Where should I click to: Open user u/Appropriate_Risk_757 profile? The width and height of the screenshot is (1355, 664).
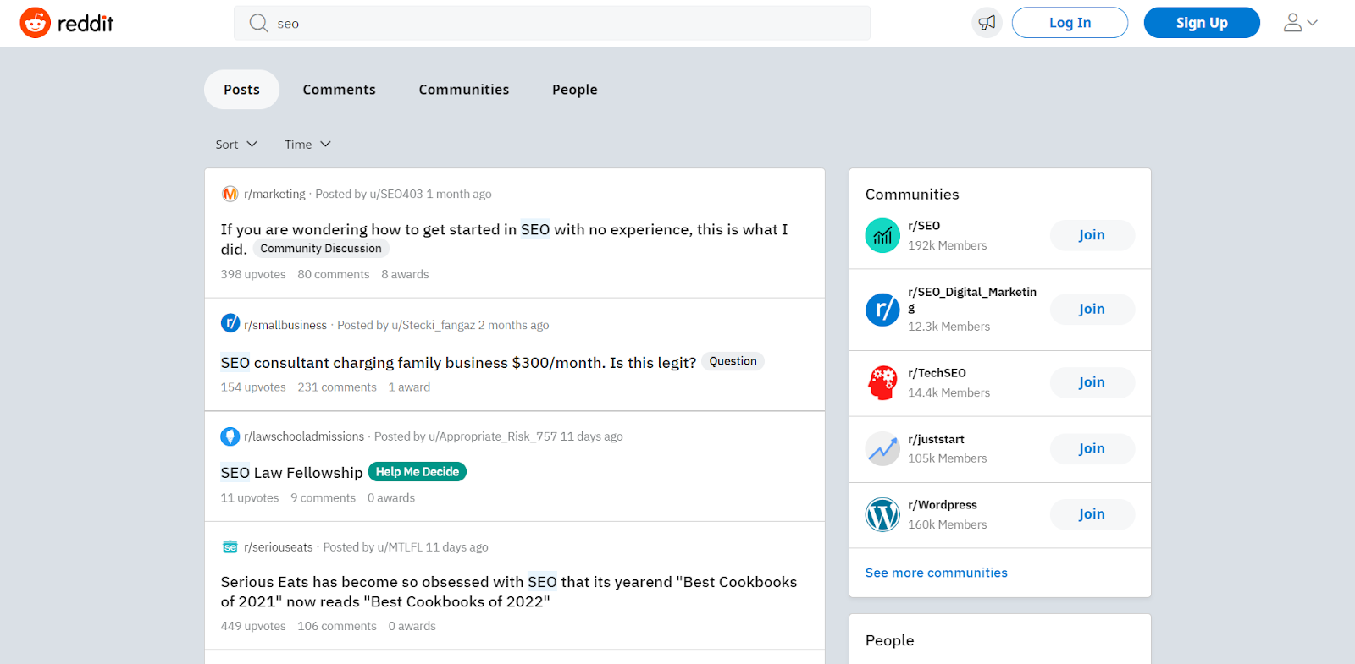coord(493,436)
